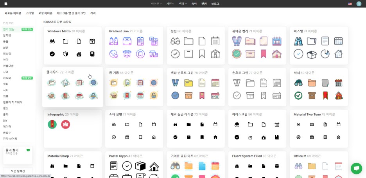Select the 귀여운 클립 아트 binoculars icon
The height and width of the screenshot is (178, 366).
(x=175, y=166)
